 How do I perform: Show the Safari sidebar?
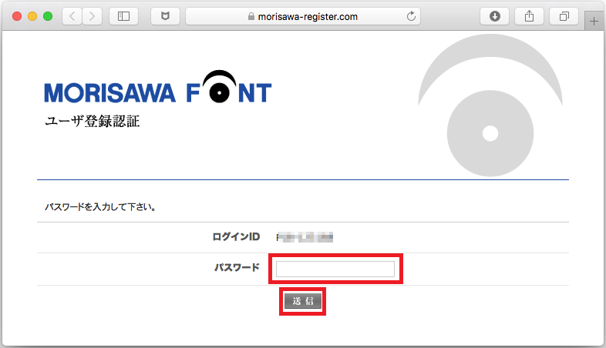point(123,16)
